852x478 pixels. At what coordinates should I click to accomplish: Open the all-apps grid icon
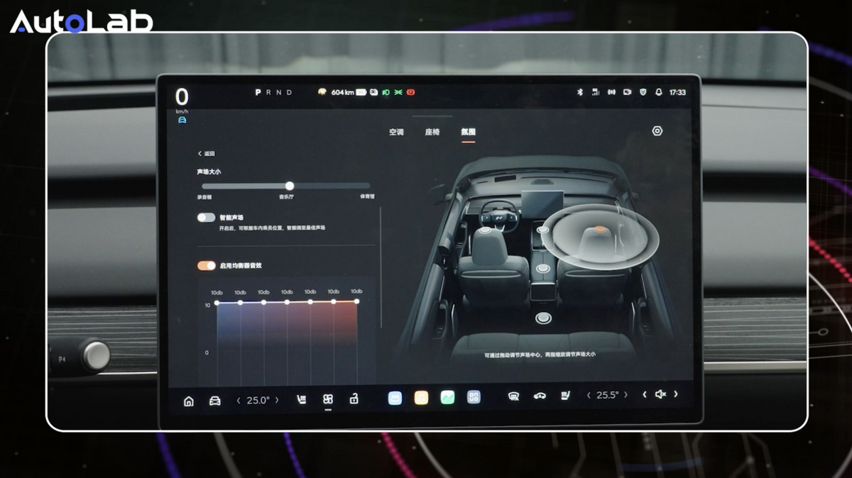(474, 397)
